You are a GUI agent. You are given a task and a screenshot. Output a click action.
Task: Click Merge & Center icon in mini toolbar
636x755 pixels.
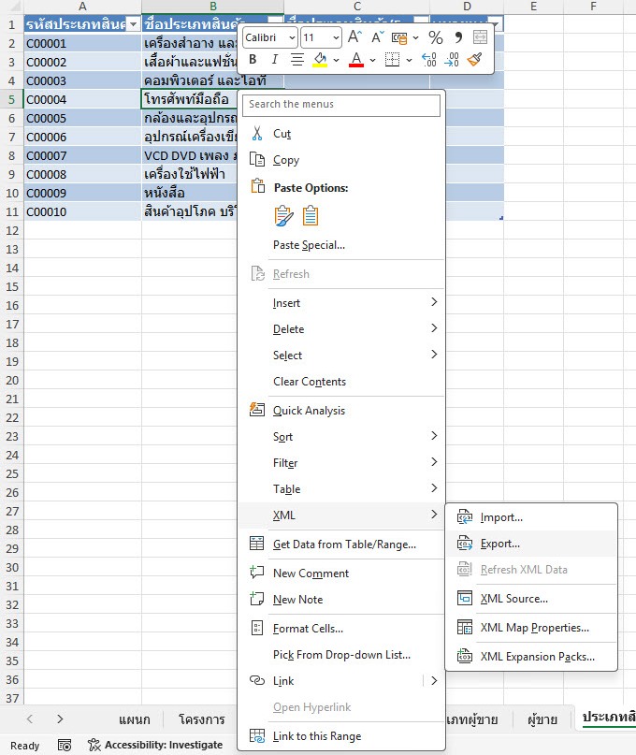tap(480, 37)
